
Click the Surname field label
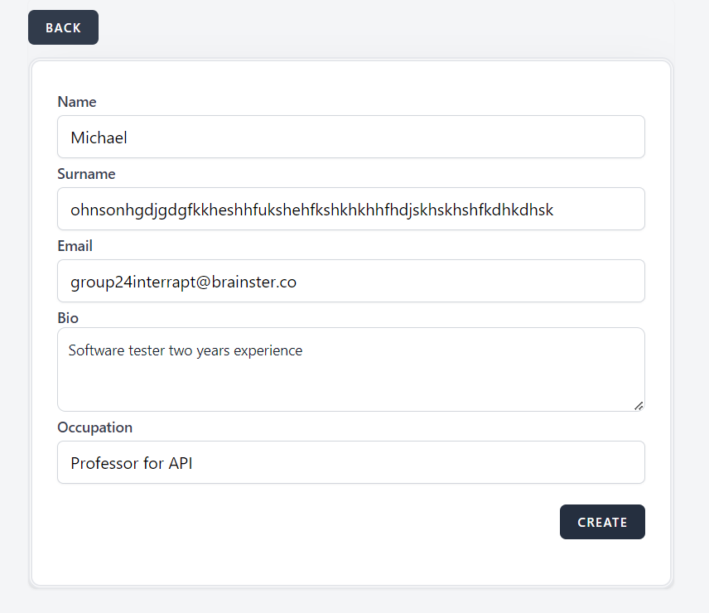point(86,174)
